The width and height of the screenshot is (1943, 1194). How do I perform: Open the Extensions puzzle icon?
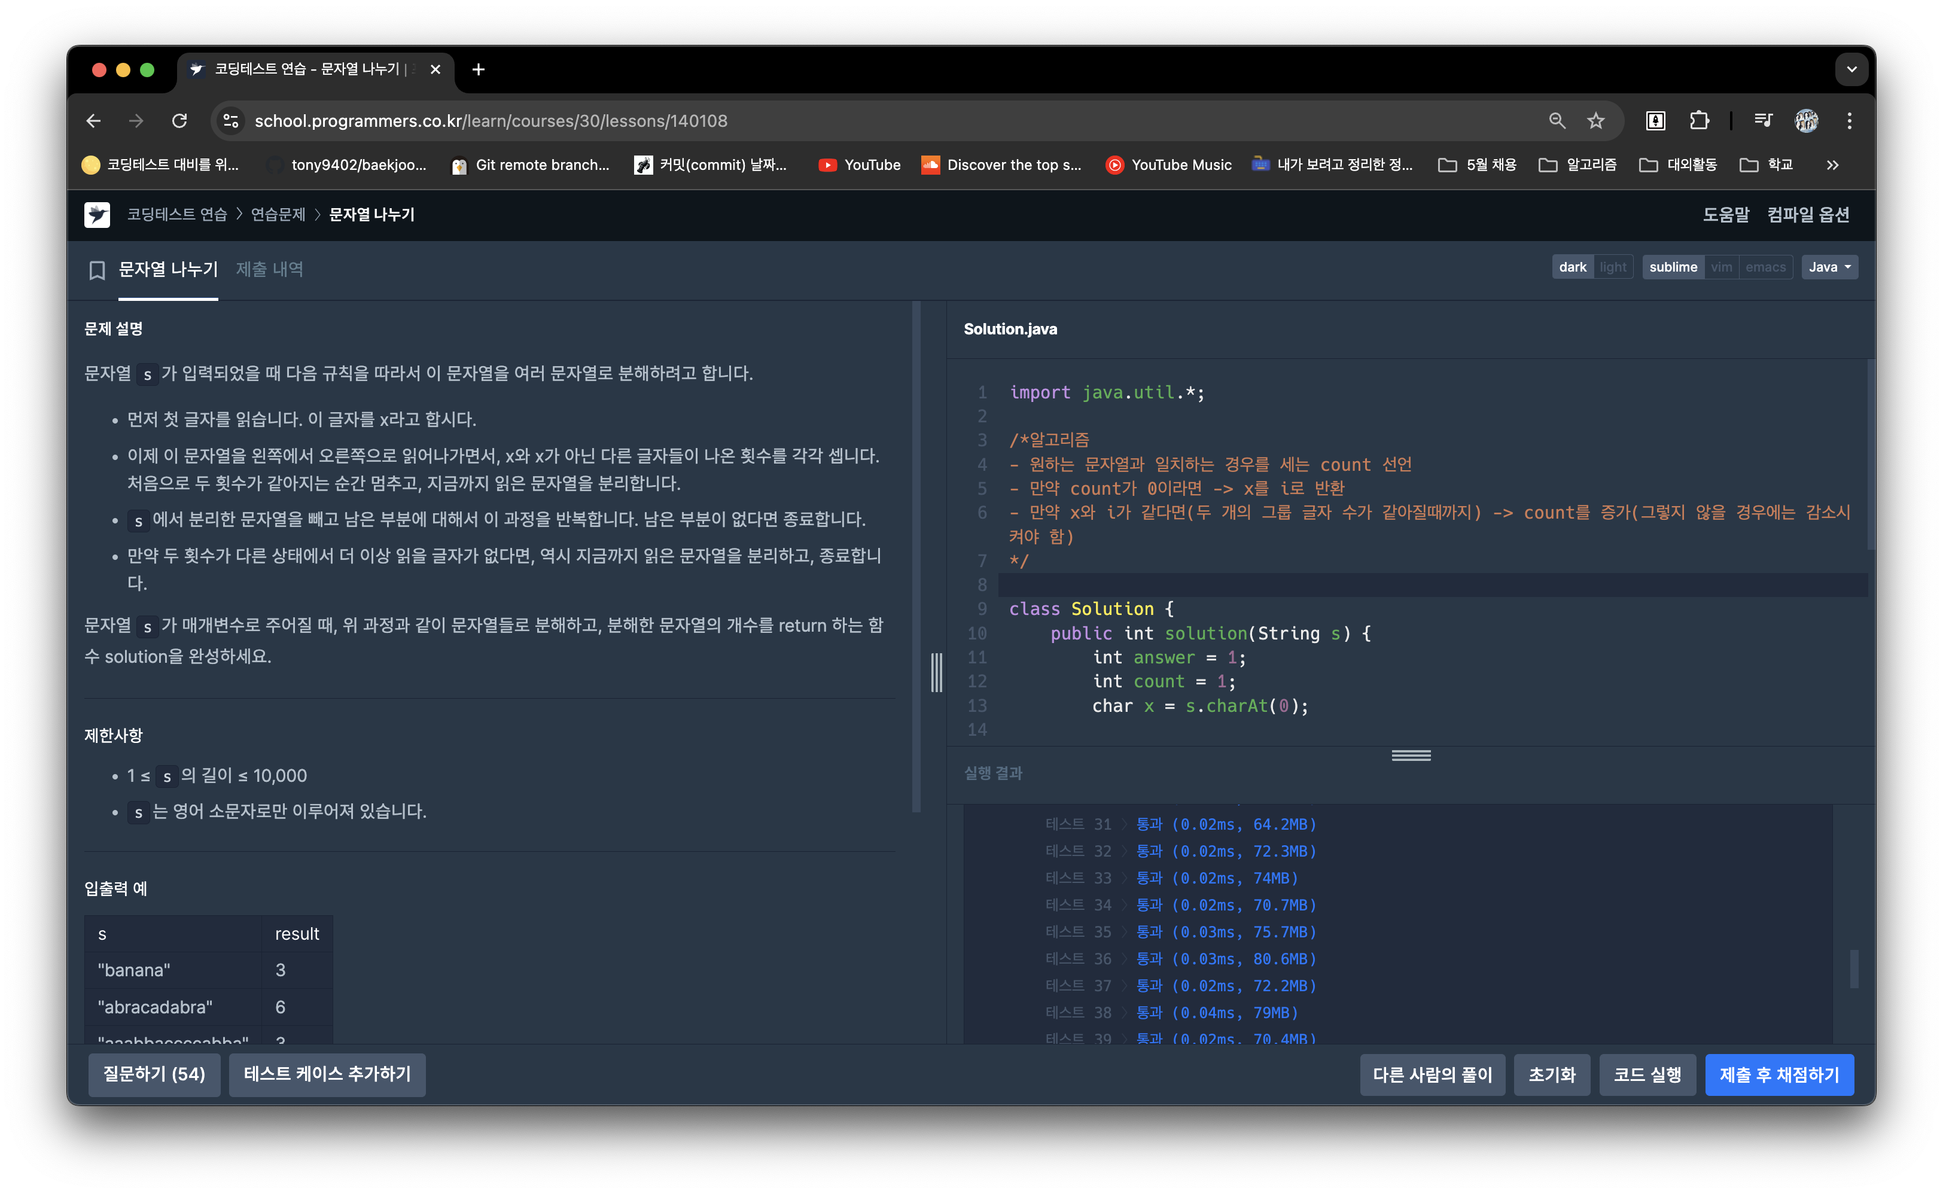(x=1699, y=121)
